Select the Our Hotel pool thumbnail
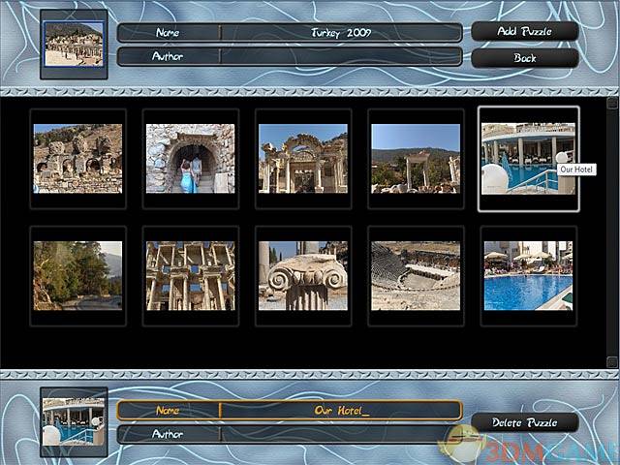Image resolution: width=620 pixels, height=465 pixels. (527, 158)
